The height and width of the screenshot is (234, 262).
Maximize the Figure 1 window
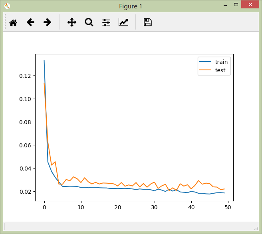point(236,5)
